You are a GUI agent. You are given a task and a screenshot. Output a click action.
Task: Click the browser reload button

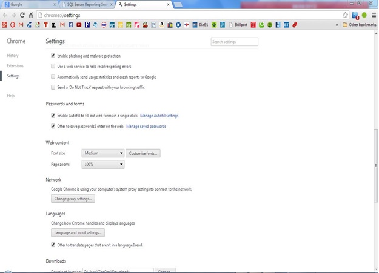[22, 15]
